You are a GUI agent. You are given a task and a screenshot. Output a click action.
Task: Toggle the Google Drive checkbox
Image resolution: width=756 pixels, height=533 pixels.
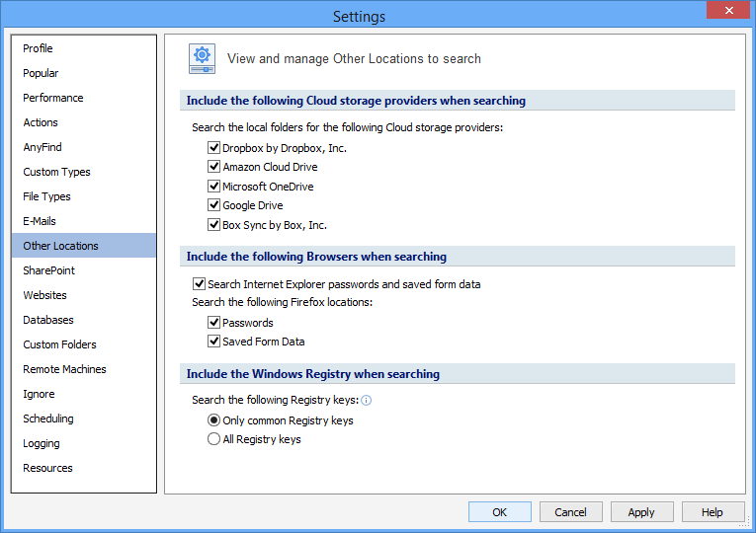coord(213,205)
